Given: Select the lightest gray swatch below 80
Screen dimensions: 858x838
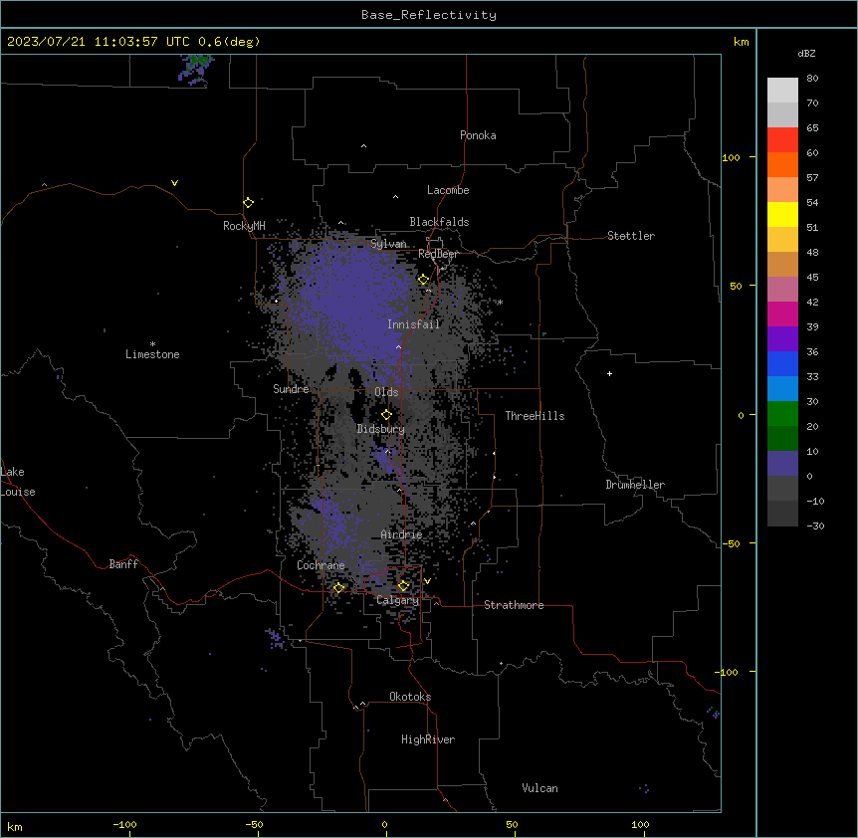Looking at the screenshot, I should click(x=782, y=91).
